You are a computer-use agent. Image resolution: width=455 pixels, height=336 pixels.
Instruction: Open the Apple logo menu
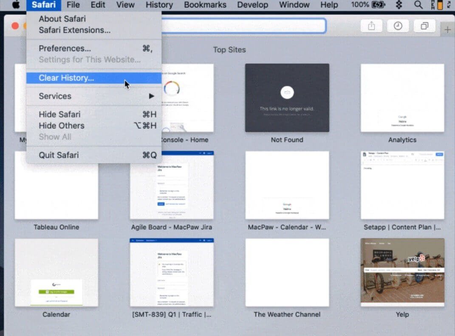point(16,5)
